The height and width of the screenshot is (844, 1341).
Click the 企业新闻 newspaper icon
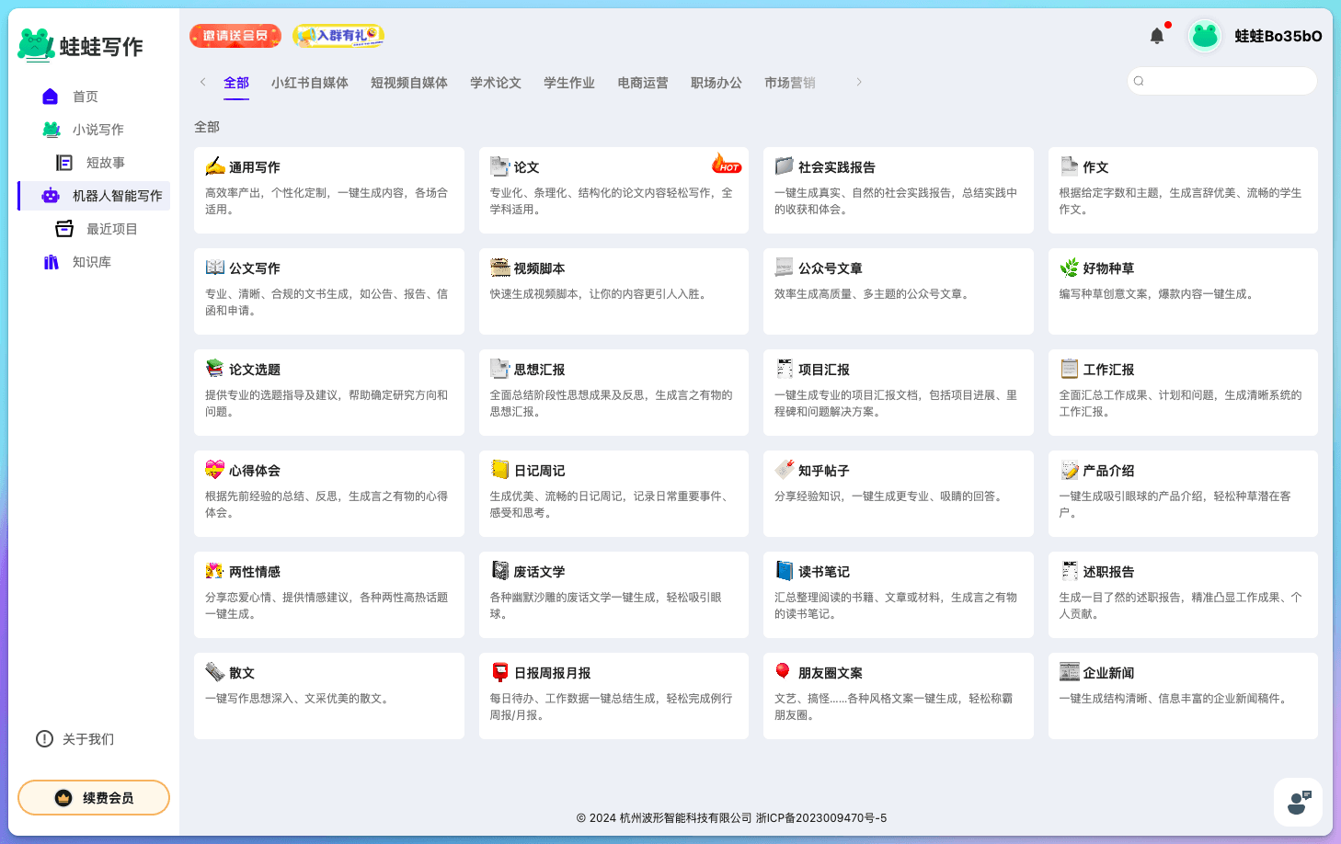tap(1069, 672)
